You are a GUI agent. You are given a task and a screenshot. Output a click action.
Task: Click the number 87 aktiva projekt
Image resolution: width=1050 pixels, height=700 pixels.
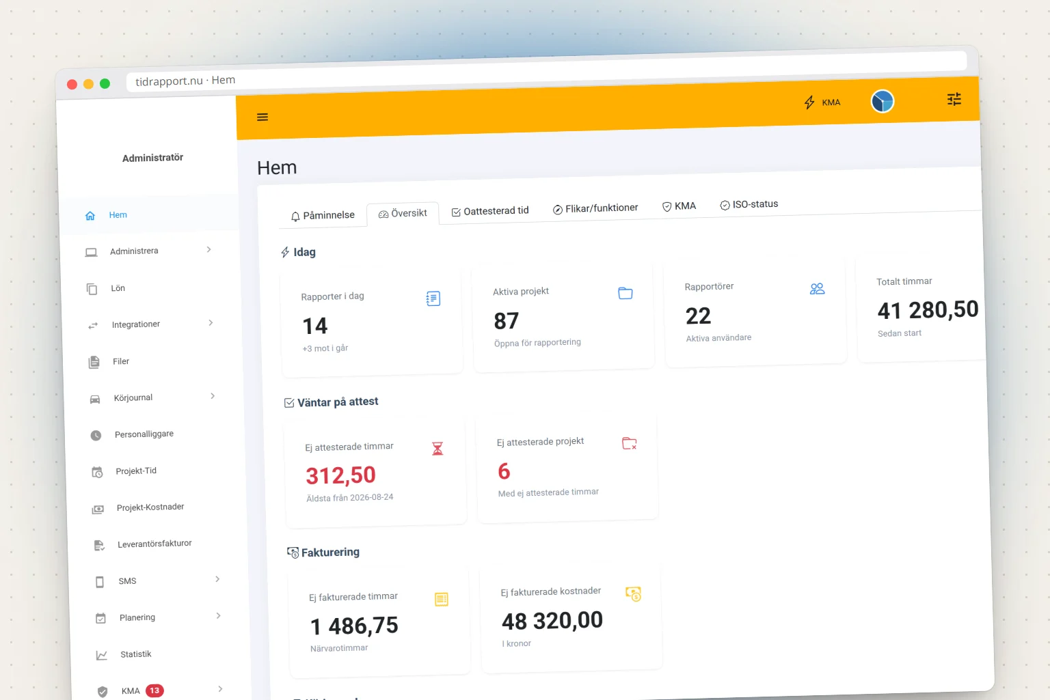pos(507,321)
